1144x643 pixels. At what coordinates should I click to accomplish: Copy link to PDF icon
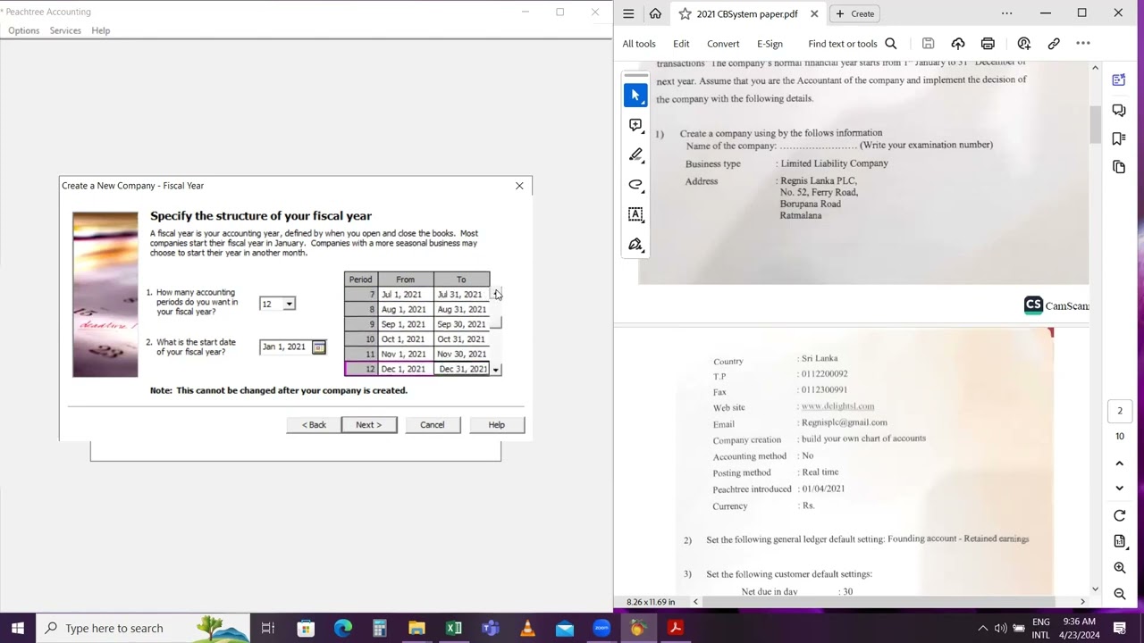(x=1054, y=44)
